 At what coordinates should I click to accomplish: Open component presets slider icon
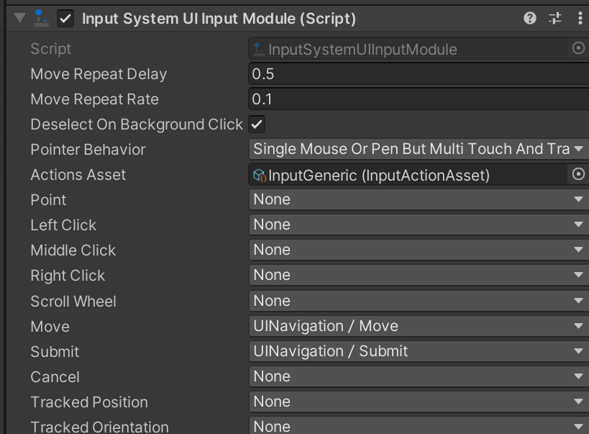[554, 18]
